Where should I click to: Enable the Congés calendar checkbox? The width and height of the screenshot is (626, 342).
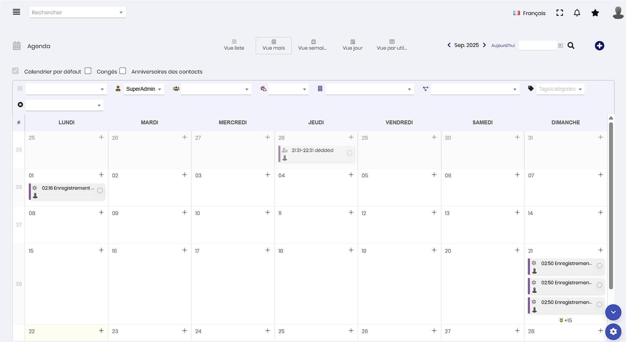point(88,71)
